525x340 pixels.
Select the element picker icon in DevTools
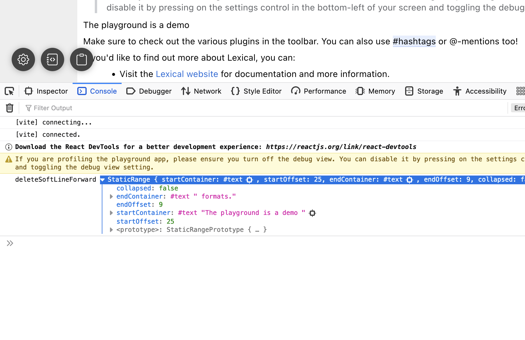pos(9,91)
